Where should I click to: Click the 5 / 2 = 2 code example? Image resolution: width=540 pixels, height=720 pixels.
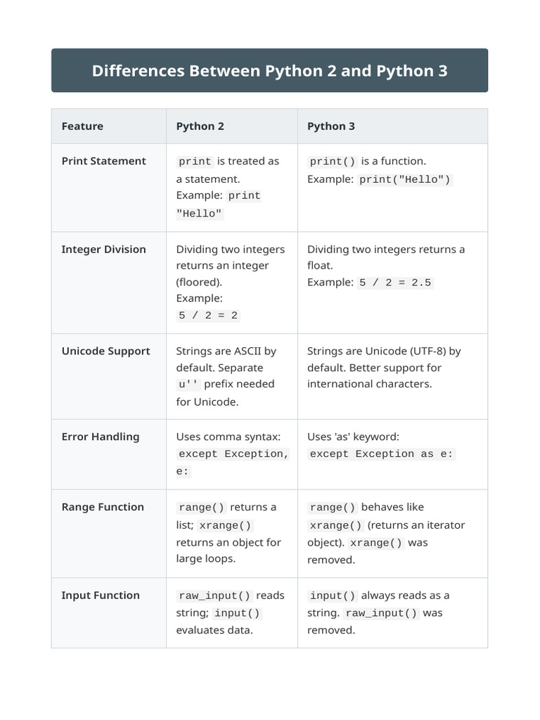point(208,316)
